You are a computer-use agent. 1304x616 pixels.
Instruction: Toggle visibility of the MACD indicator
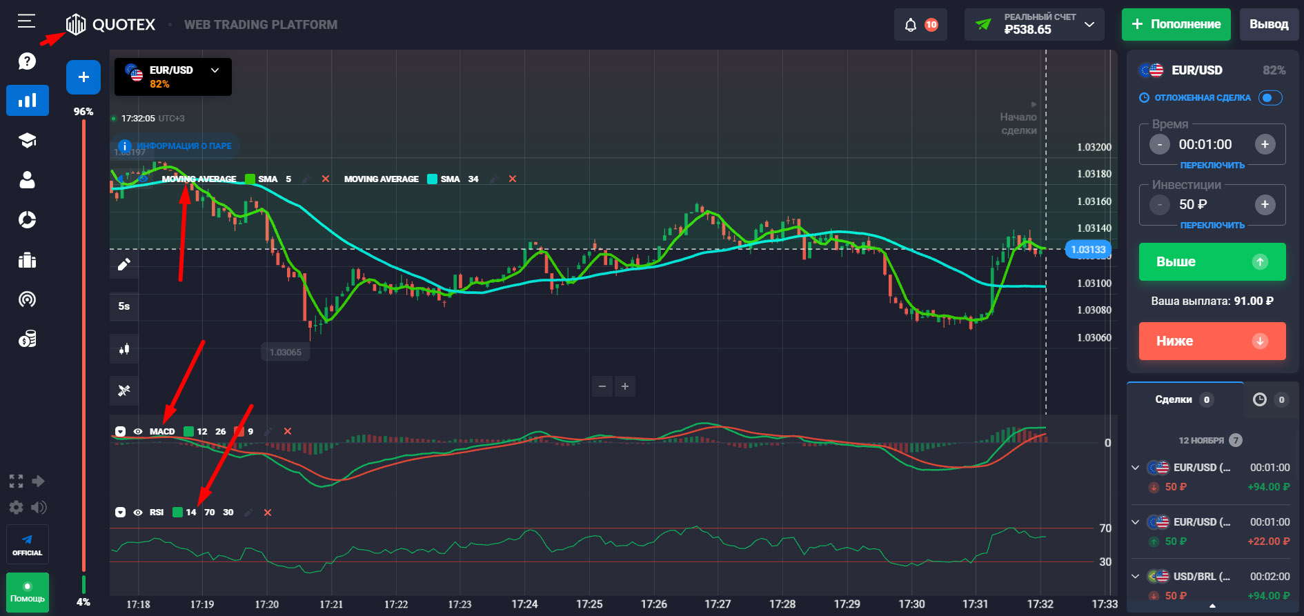[138, 432]
